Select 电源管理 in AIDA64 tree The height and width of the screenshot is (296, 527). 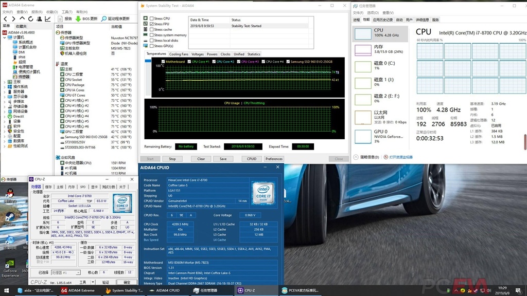tap(23, 67)
